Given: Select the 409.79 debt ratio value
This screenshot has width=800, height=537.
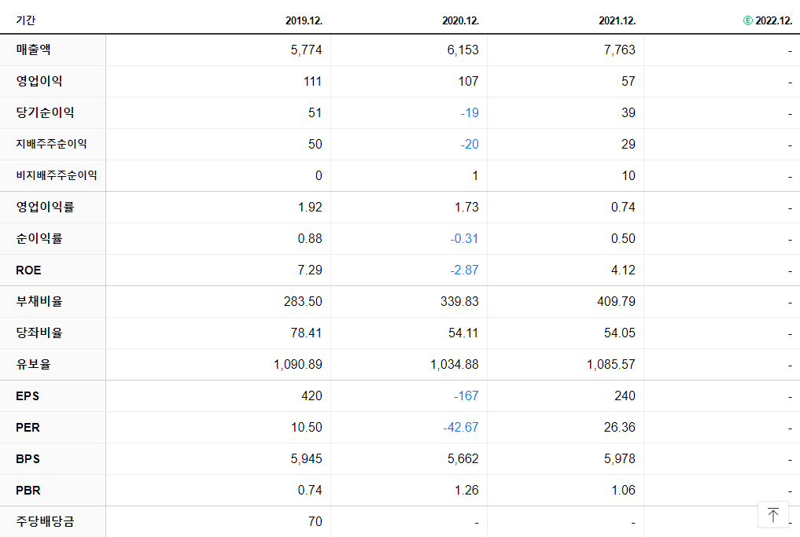Looking at the screenshot, I should (x=617, y=301).
